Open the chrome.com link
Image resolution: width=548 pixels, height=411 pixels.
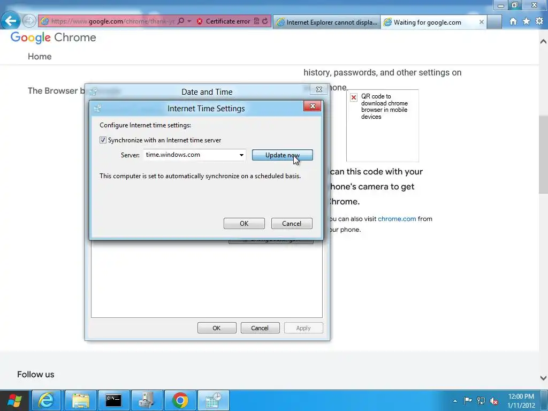tap(397, 219)
